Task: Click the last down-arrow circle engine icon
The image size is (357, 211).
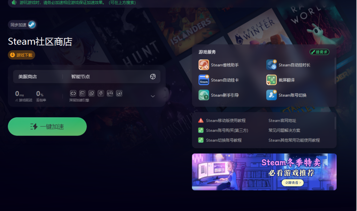Action: coord(119,93)
